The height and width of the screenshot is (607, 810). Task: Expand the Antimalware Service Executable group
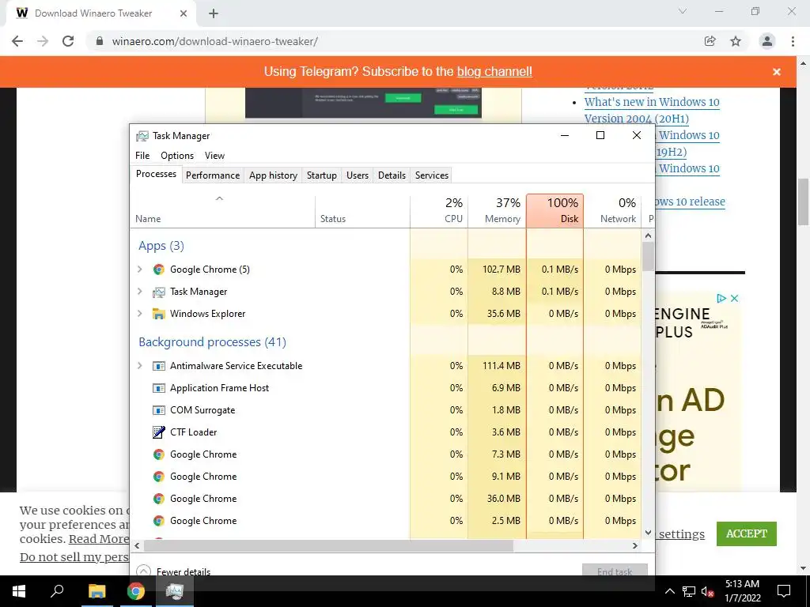click(x=139, y=366)
